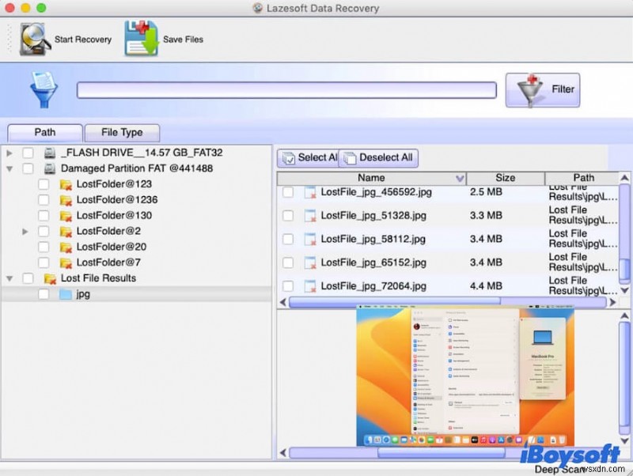633x476 pixels.
Task: Enable the checkbox for LostFile_jpg_72064.jpg
Action: (288, 286)
